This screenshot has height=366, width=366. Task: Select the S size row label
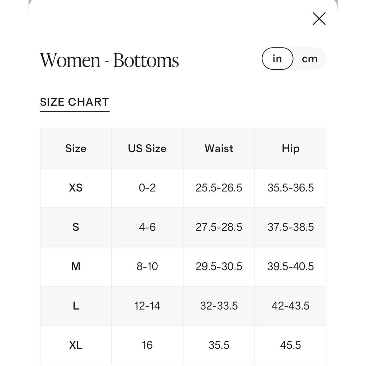[x=76, y=227]
